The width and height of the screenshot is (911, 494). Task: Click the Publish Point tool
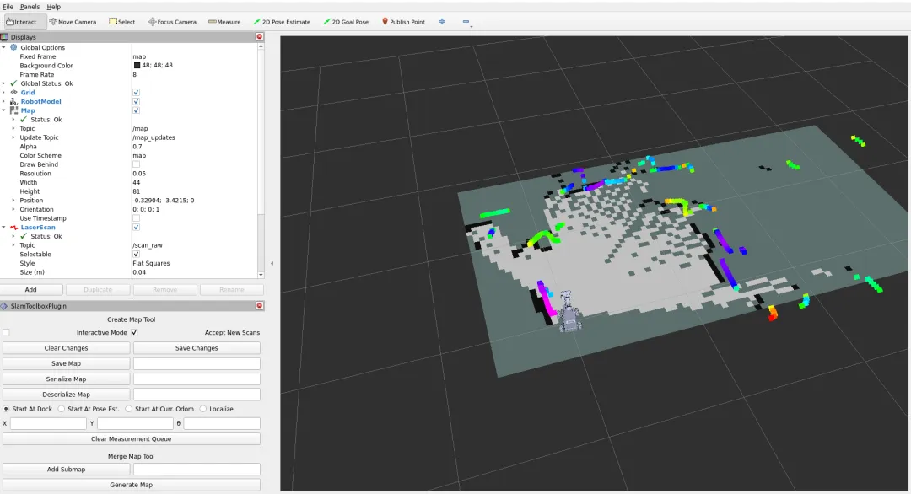403,22
